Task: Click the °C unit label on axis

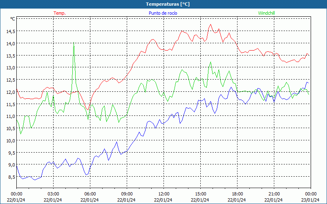Action: [13, 19]
